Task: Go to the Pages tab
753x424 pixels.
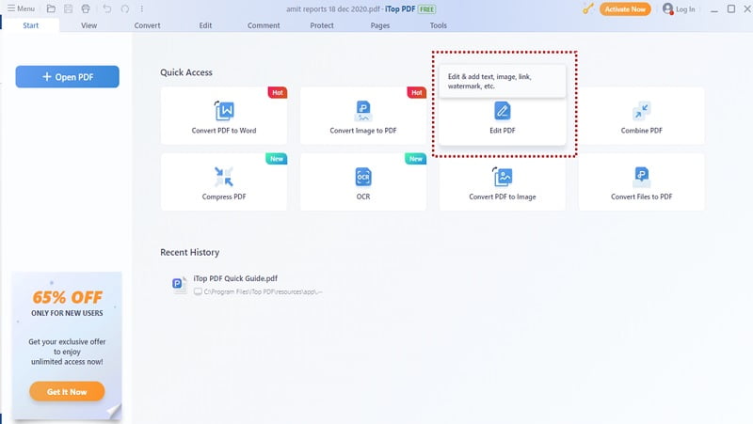Action: (x=380, y=25)
